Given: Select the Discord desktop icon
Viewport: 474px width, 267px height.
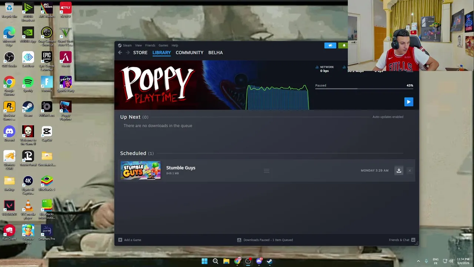Looking at the screenshot, I should [x=9, y=134].
